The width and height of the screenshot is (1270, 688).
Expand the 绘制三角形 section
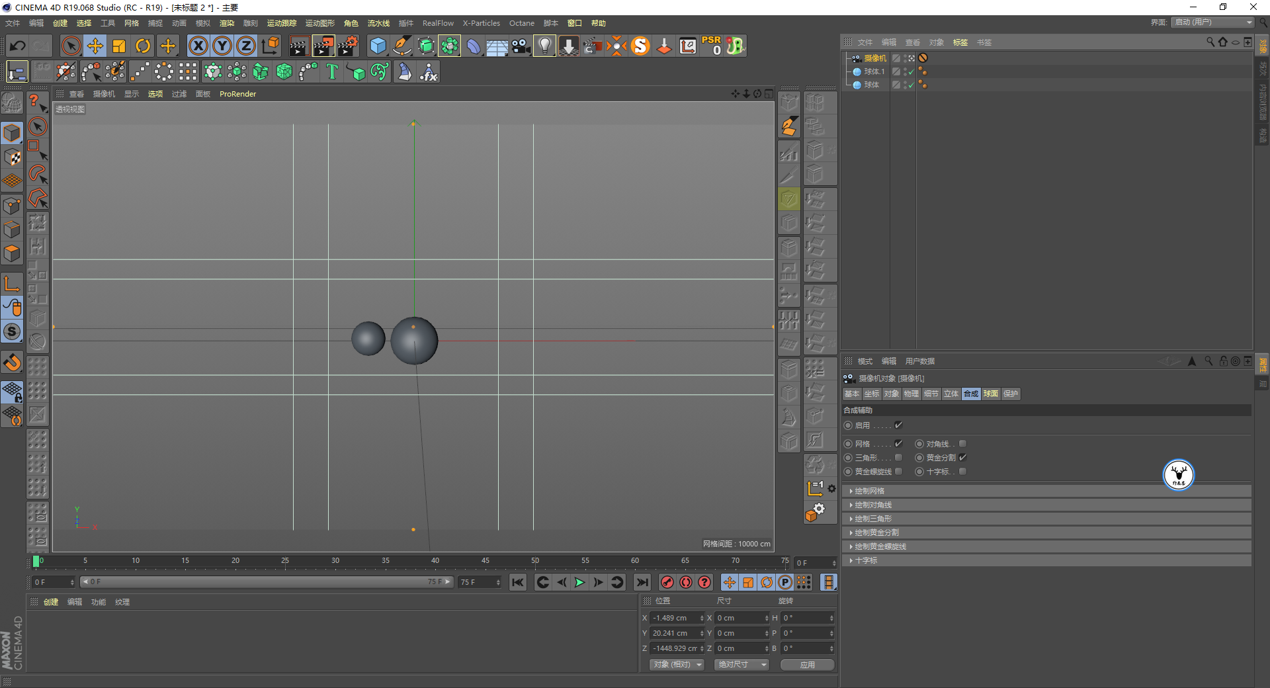1046,519
